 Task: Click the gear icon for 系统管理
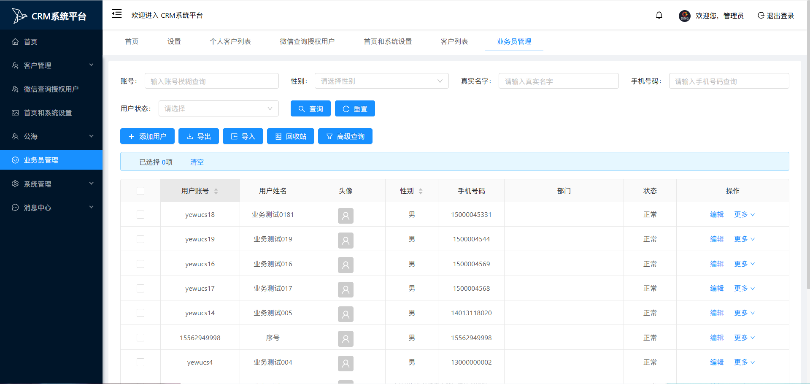tap(15, 184)
